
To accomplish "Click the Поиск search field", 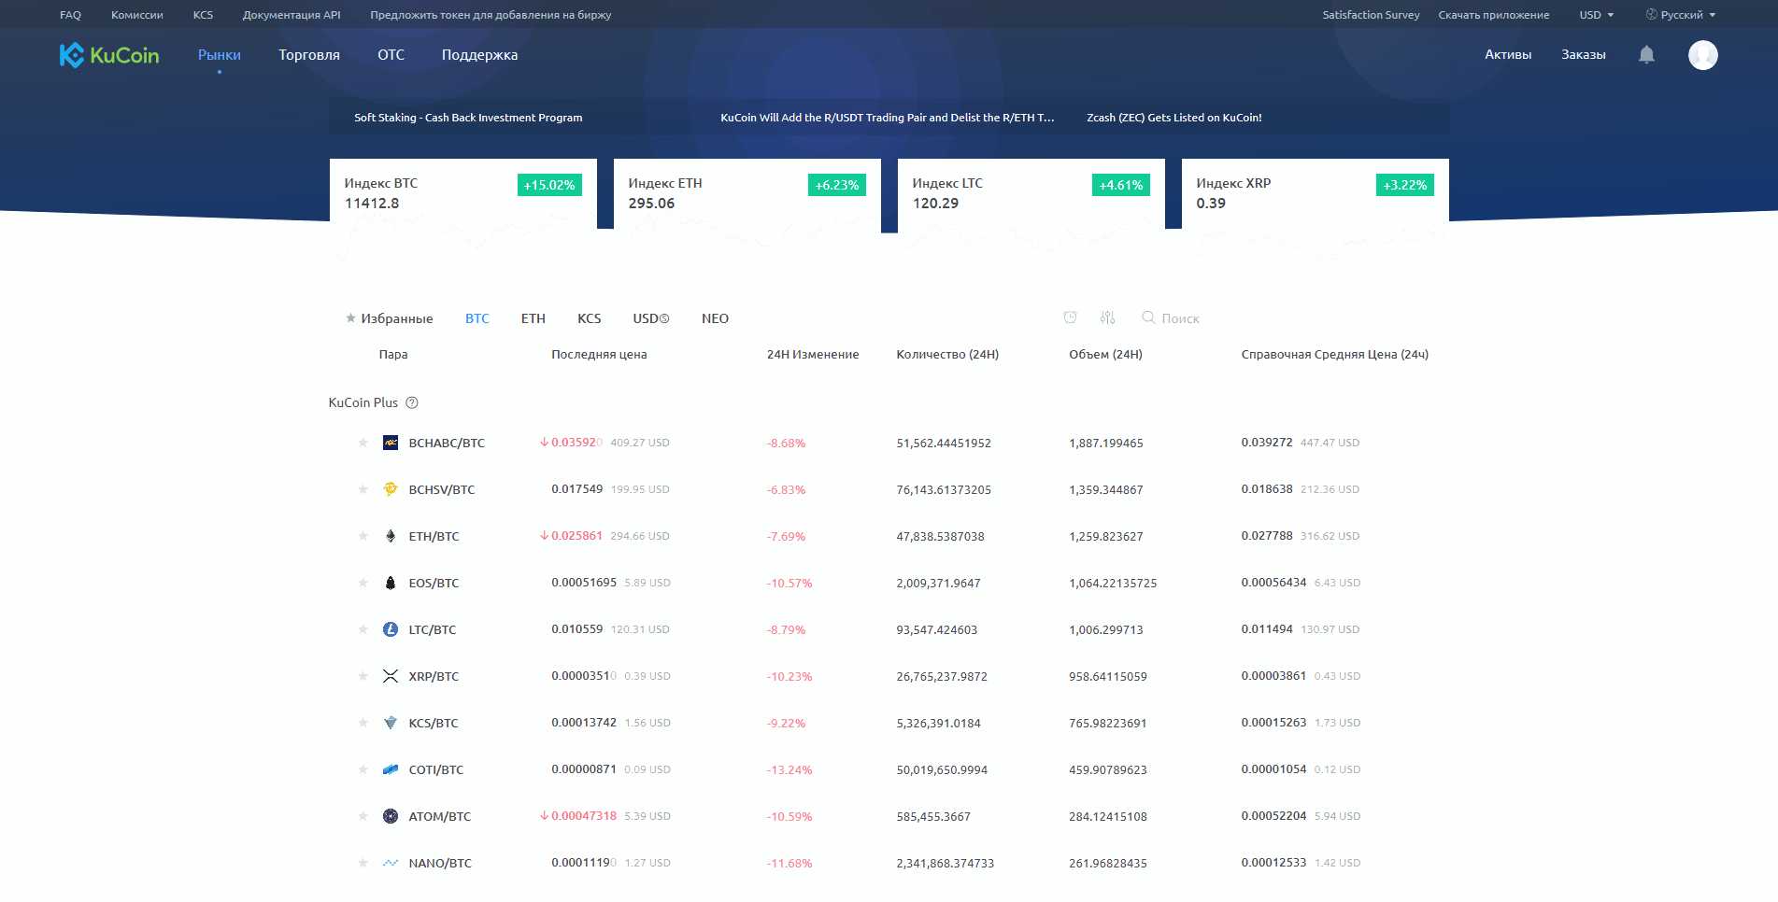I will point(1179,318).
